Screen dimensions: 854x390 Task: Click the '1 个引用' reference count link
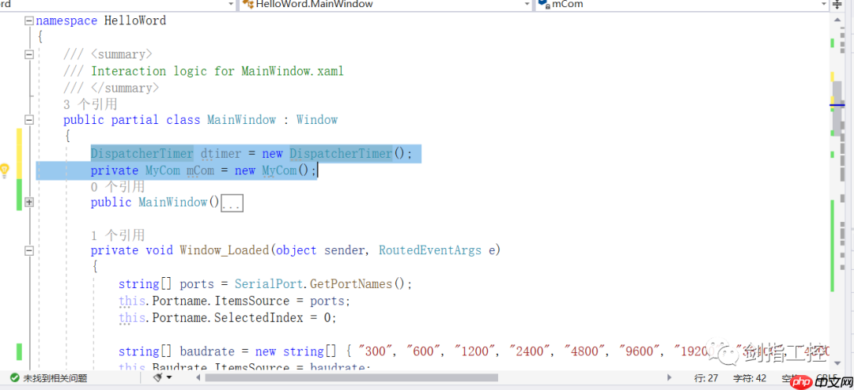pos(118,235)
